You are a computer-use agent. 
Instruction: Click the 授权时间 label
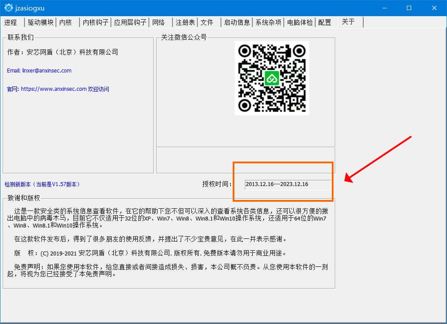point(217,184)
